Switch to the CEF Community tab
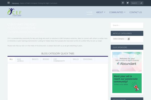 (x=61, y=60)
